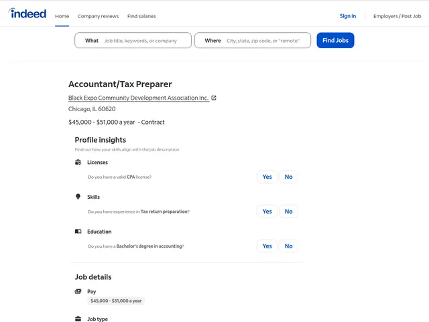Answer Yes to valid CPA license
This screenshot has width=429, height=322.
[267, 177]
